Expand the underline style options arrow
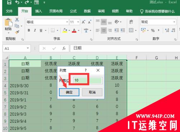This screenshot has width=180, height=132. [46, 30]
